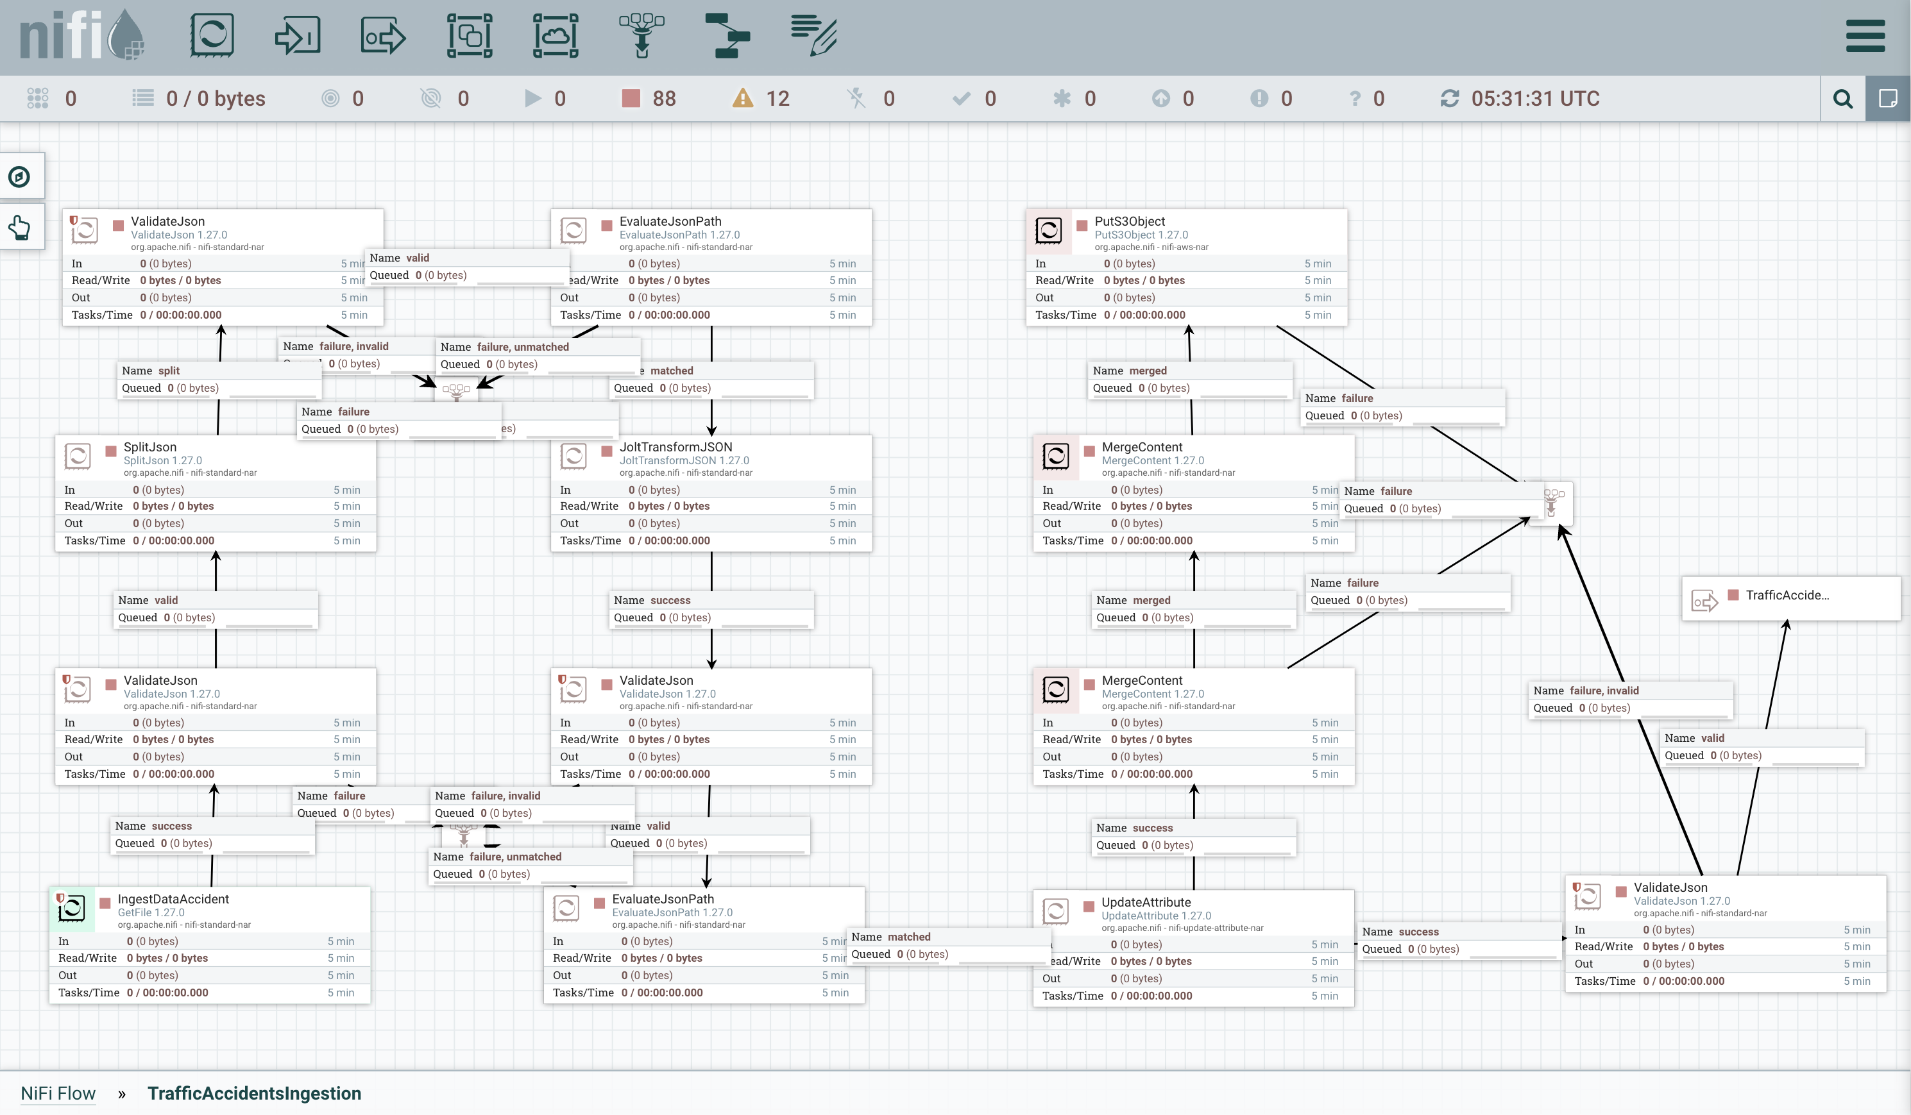Select the 'merged' connection below PutS3Object
Viewport: 1911px width, 1115px height.
(x=1191, y=380)
